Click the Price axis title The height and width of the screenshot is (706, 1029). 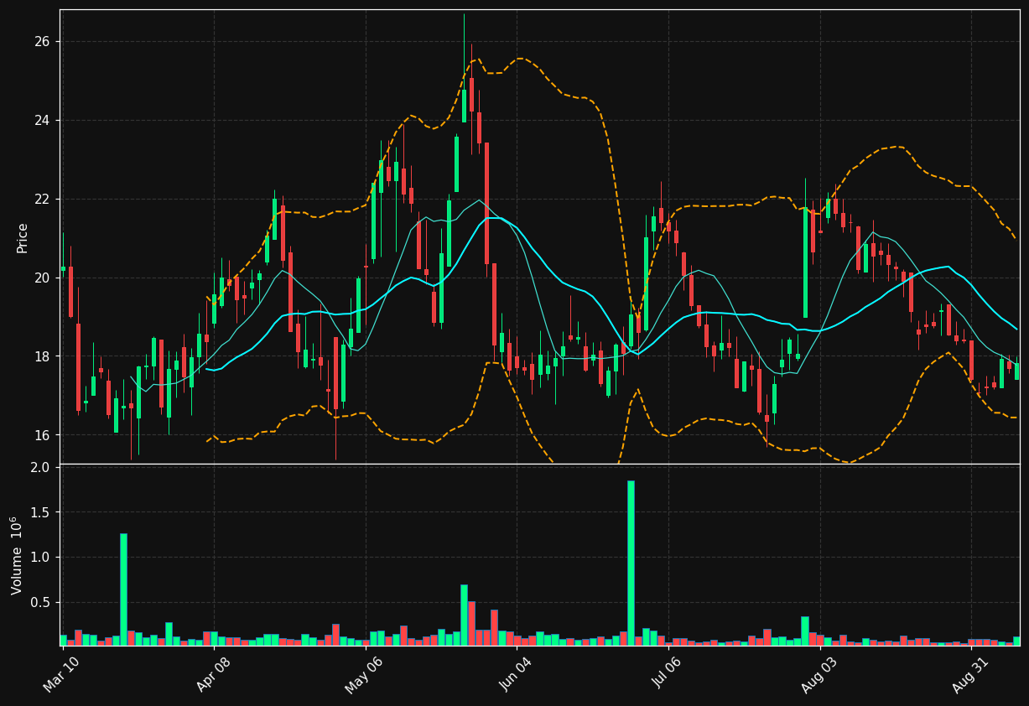(23, 237)
